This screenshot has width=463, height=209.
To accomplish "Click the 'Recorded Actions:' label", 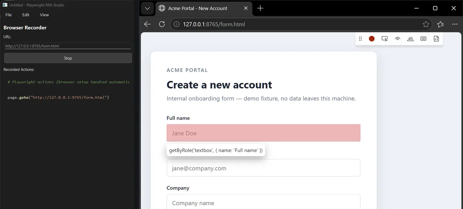I will click(x=19, y=70).
